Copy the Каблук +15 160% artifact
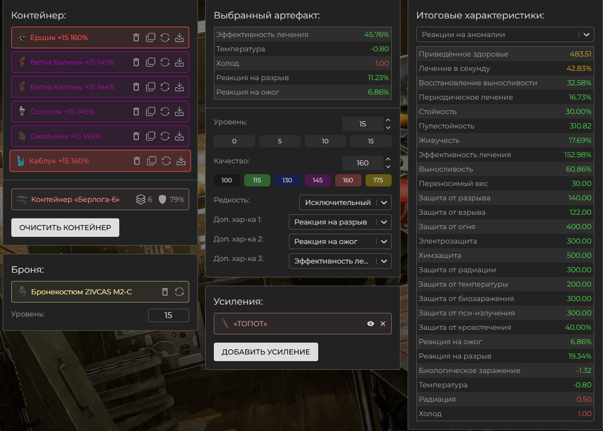Viewport: 603px width, 431px height. (x=152, y=161)
